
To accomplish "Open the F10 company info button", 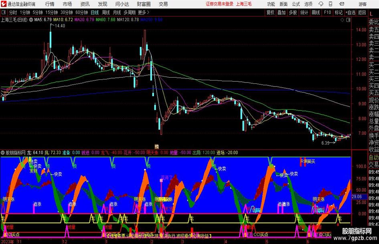I will [x=328, y=12].
